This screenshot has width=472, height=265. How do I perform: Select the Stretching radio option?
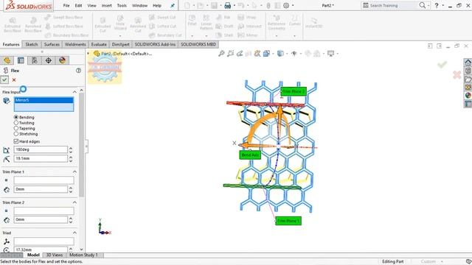coord(16,134)
